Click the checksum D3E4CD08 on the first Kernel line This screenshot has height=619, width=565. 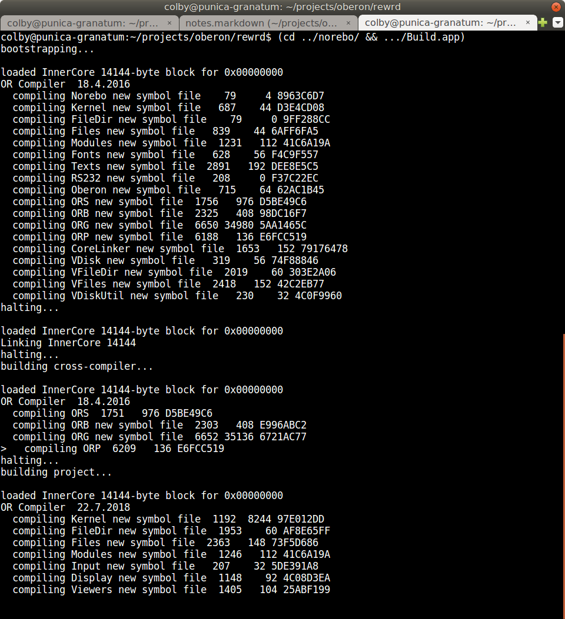tap(301, 108)
